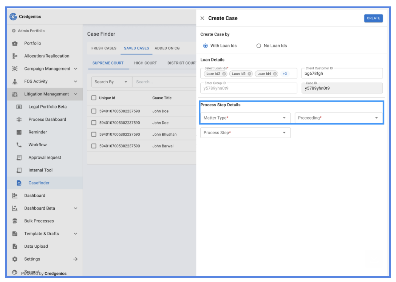Image resolution: width=396 pixels, height=282 pixels.
Task: Select the With Loan Ids radio option
Action: point(206,46)
